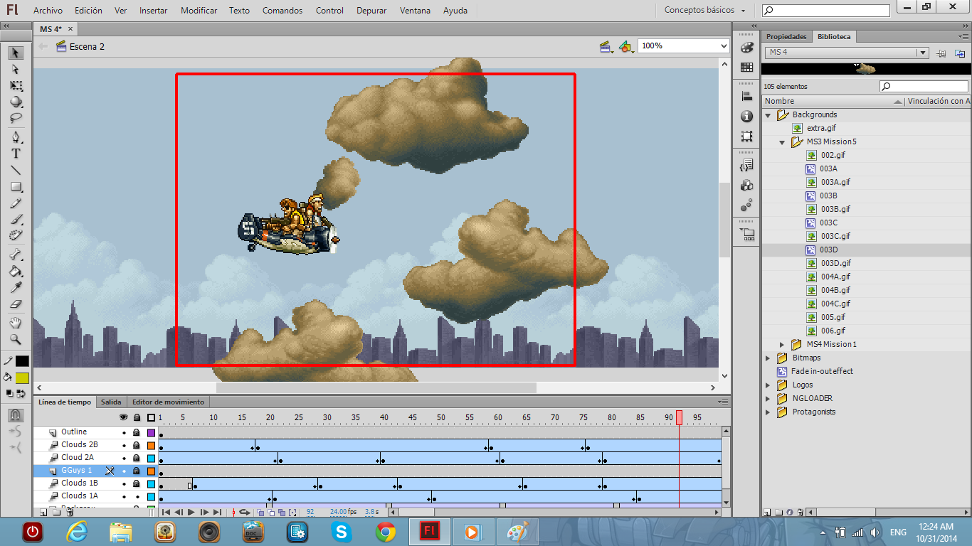The width and height of the screenshot is (972, 546).
Task: Toggle all layers visibility eye header
Action: 124,417
